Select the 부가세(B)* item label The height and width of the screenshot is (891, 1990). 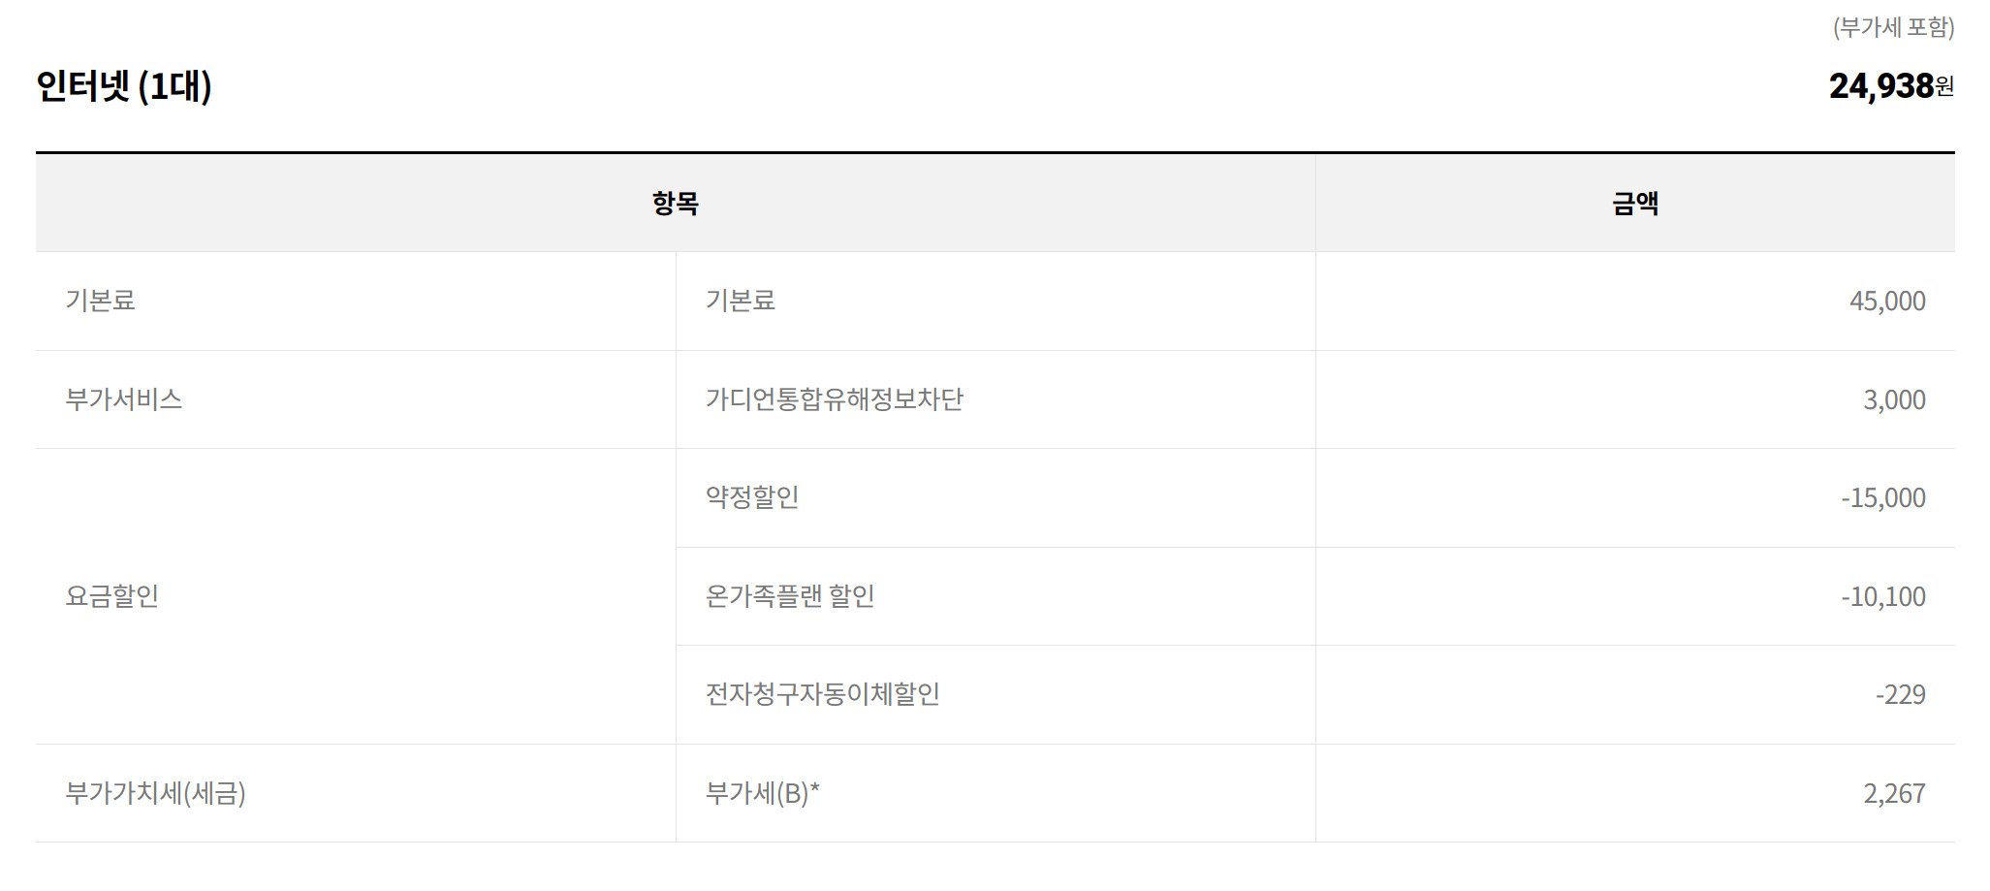pos(762,793)
